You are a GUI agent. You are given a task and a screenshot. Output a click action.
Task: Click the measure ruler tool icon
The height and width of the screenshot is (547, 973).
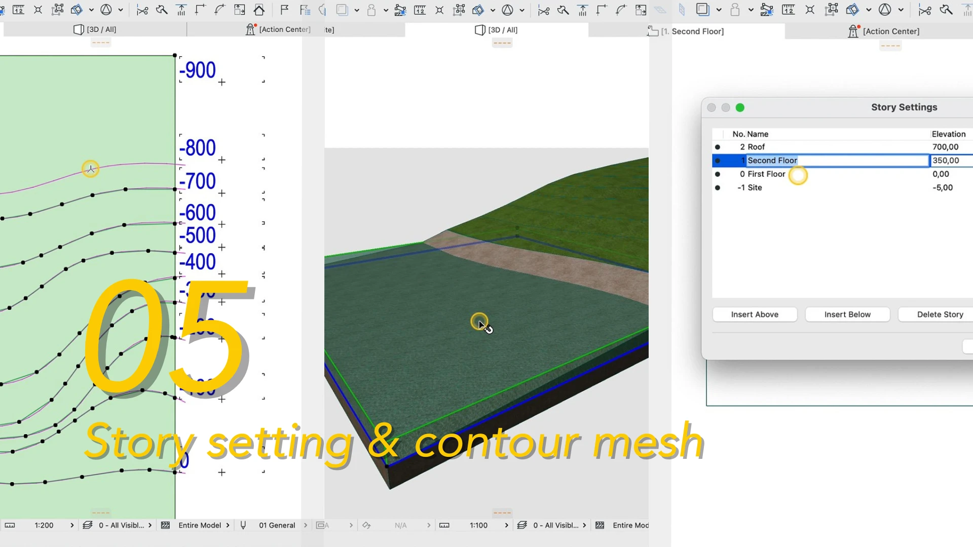tap(18, 10)
